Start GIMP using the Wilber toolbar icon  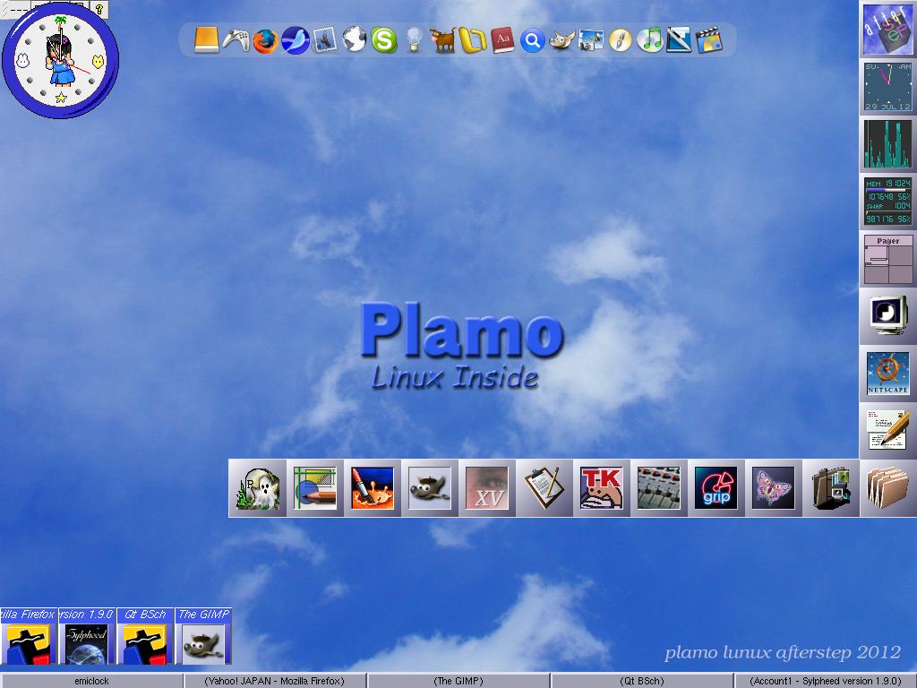561,40
